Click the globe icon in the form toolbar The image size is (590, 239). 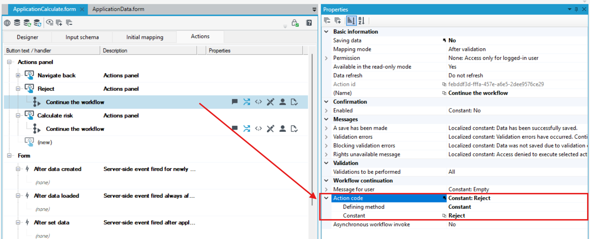coord(7,23)
